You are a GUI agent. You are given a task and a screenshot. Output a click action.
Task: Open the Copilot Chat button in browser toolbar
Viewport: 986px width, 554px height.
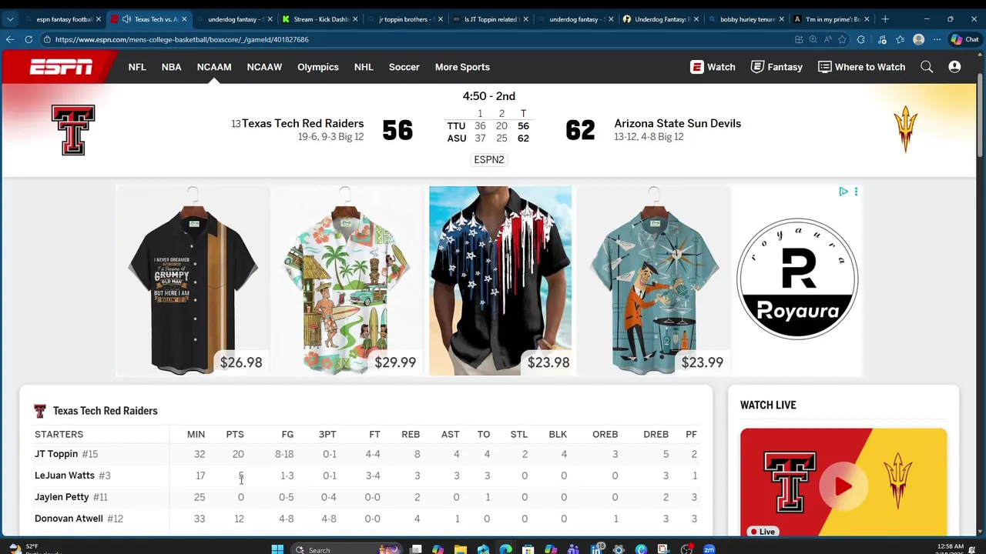click(x=964, y=39)
